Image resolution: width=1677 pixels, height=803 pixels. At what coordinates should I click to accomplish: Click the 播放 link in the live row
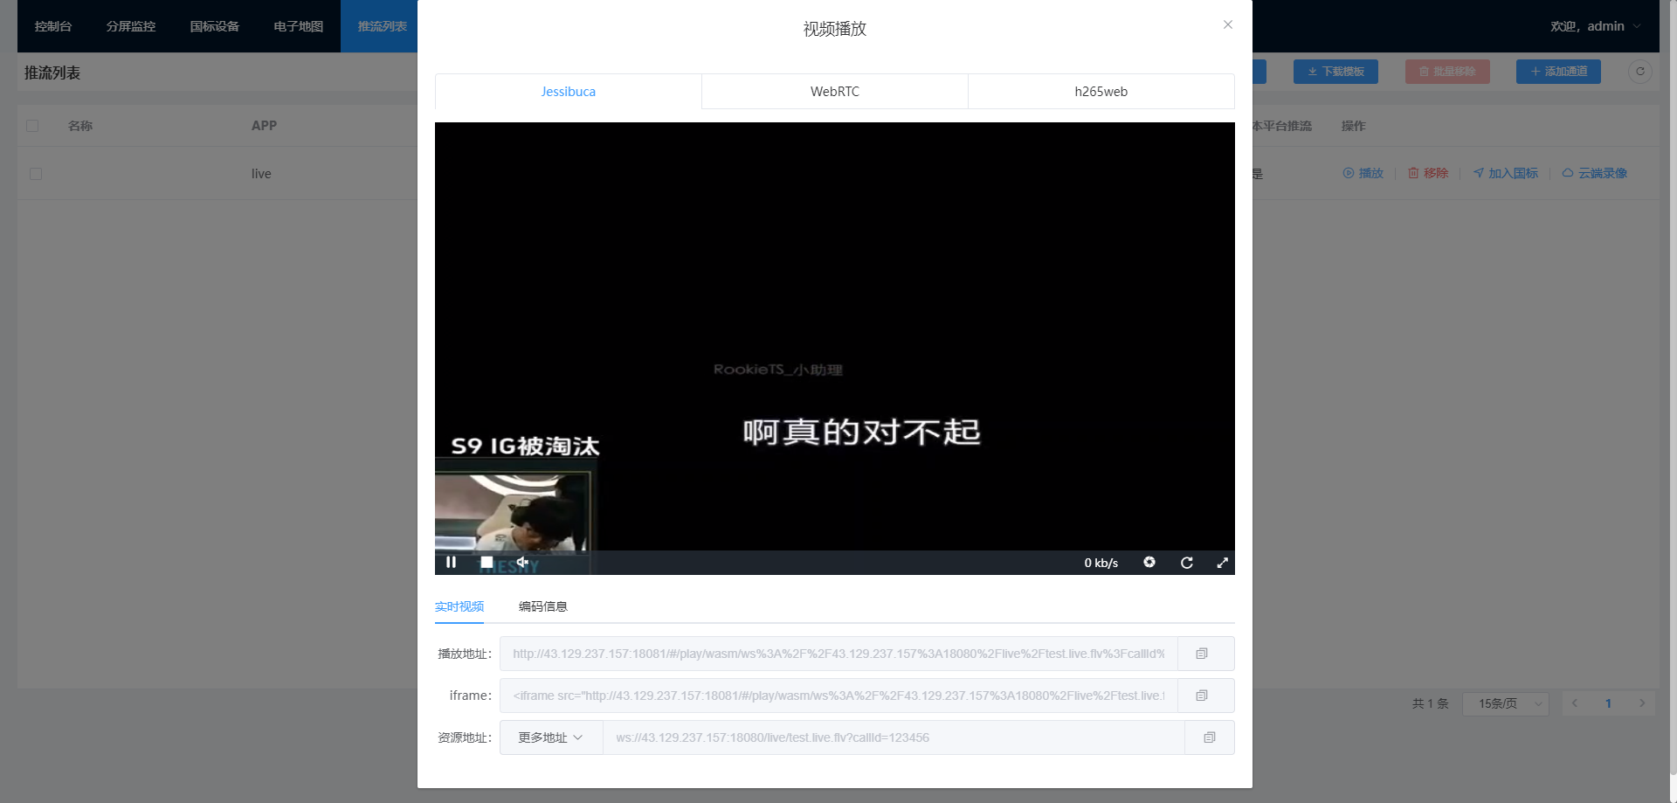coord(1363,173)
